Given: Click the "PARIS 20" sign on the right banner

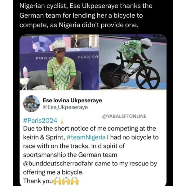Looking at the screenshot, I should coord(88,57).
